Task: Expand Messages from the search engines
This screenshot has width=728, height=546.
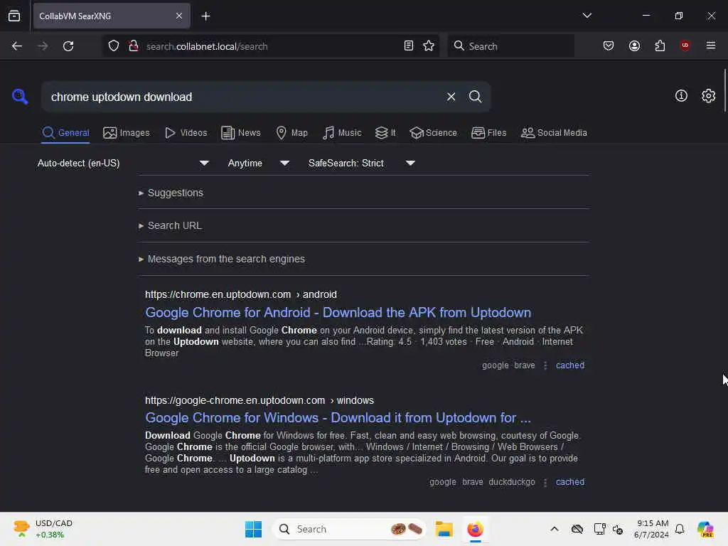Action: [x=222, y=259]
